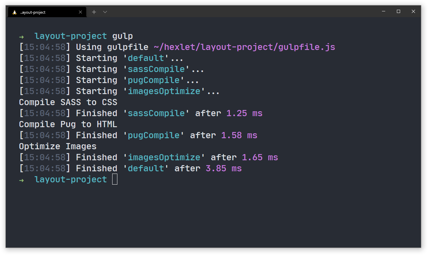Screen dimensions: 428x255
Task: Click the ~/hexlet/layout-project/gulpfile.js path
Action: (x=244, y=47)
